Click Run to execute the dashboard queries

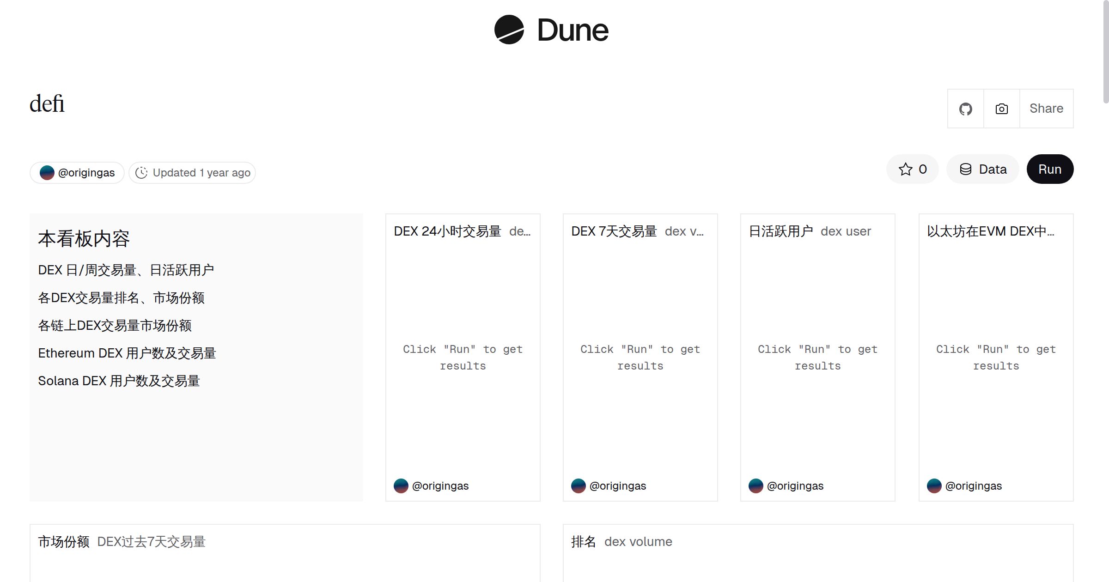[1050, 169]
